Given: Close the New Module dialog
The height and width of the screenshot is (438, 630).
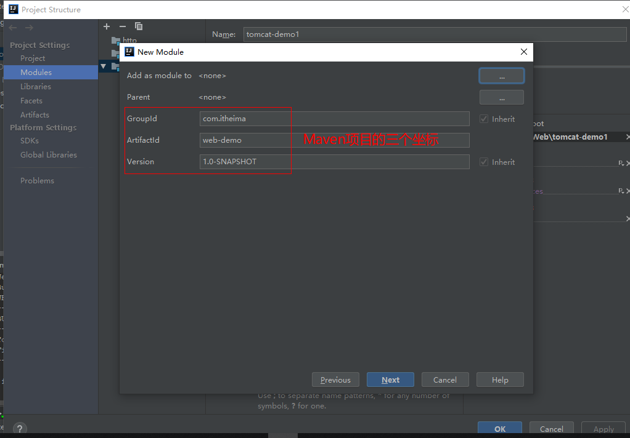Looking at the screenshot, I should pos(524,52).
